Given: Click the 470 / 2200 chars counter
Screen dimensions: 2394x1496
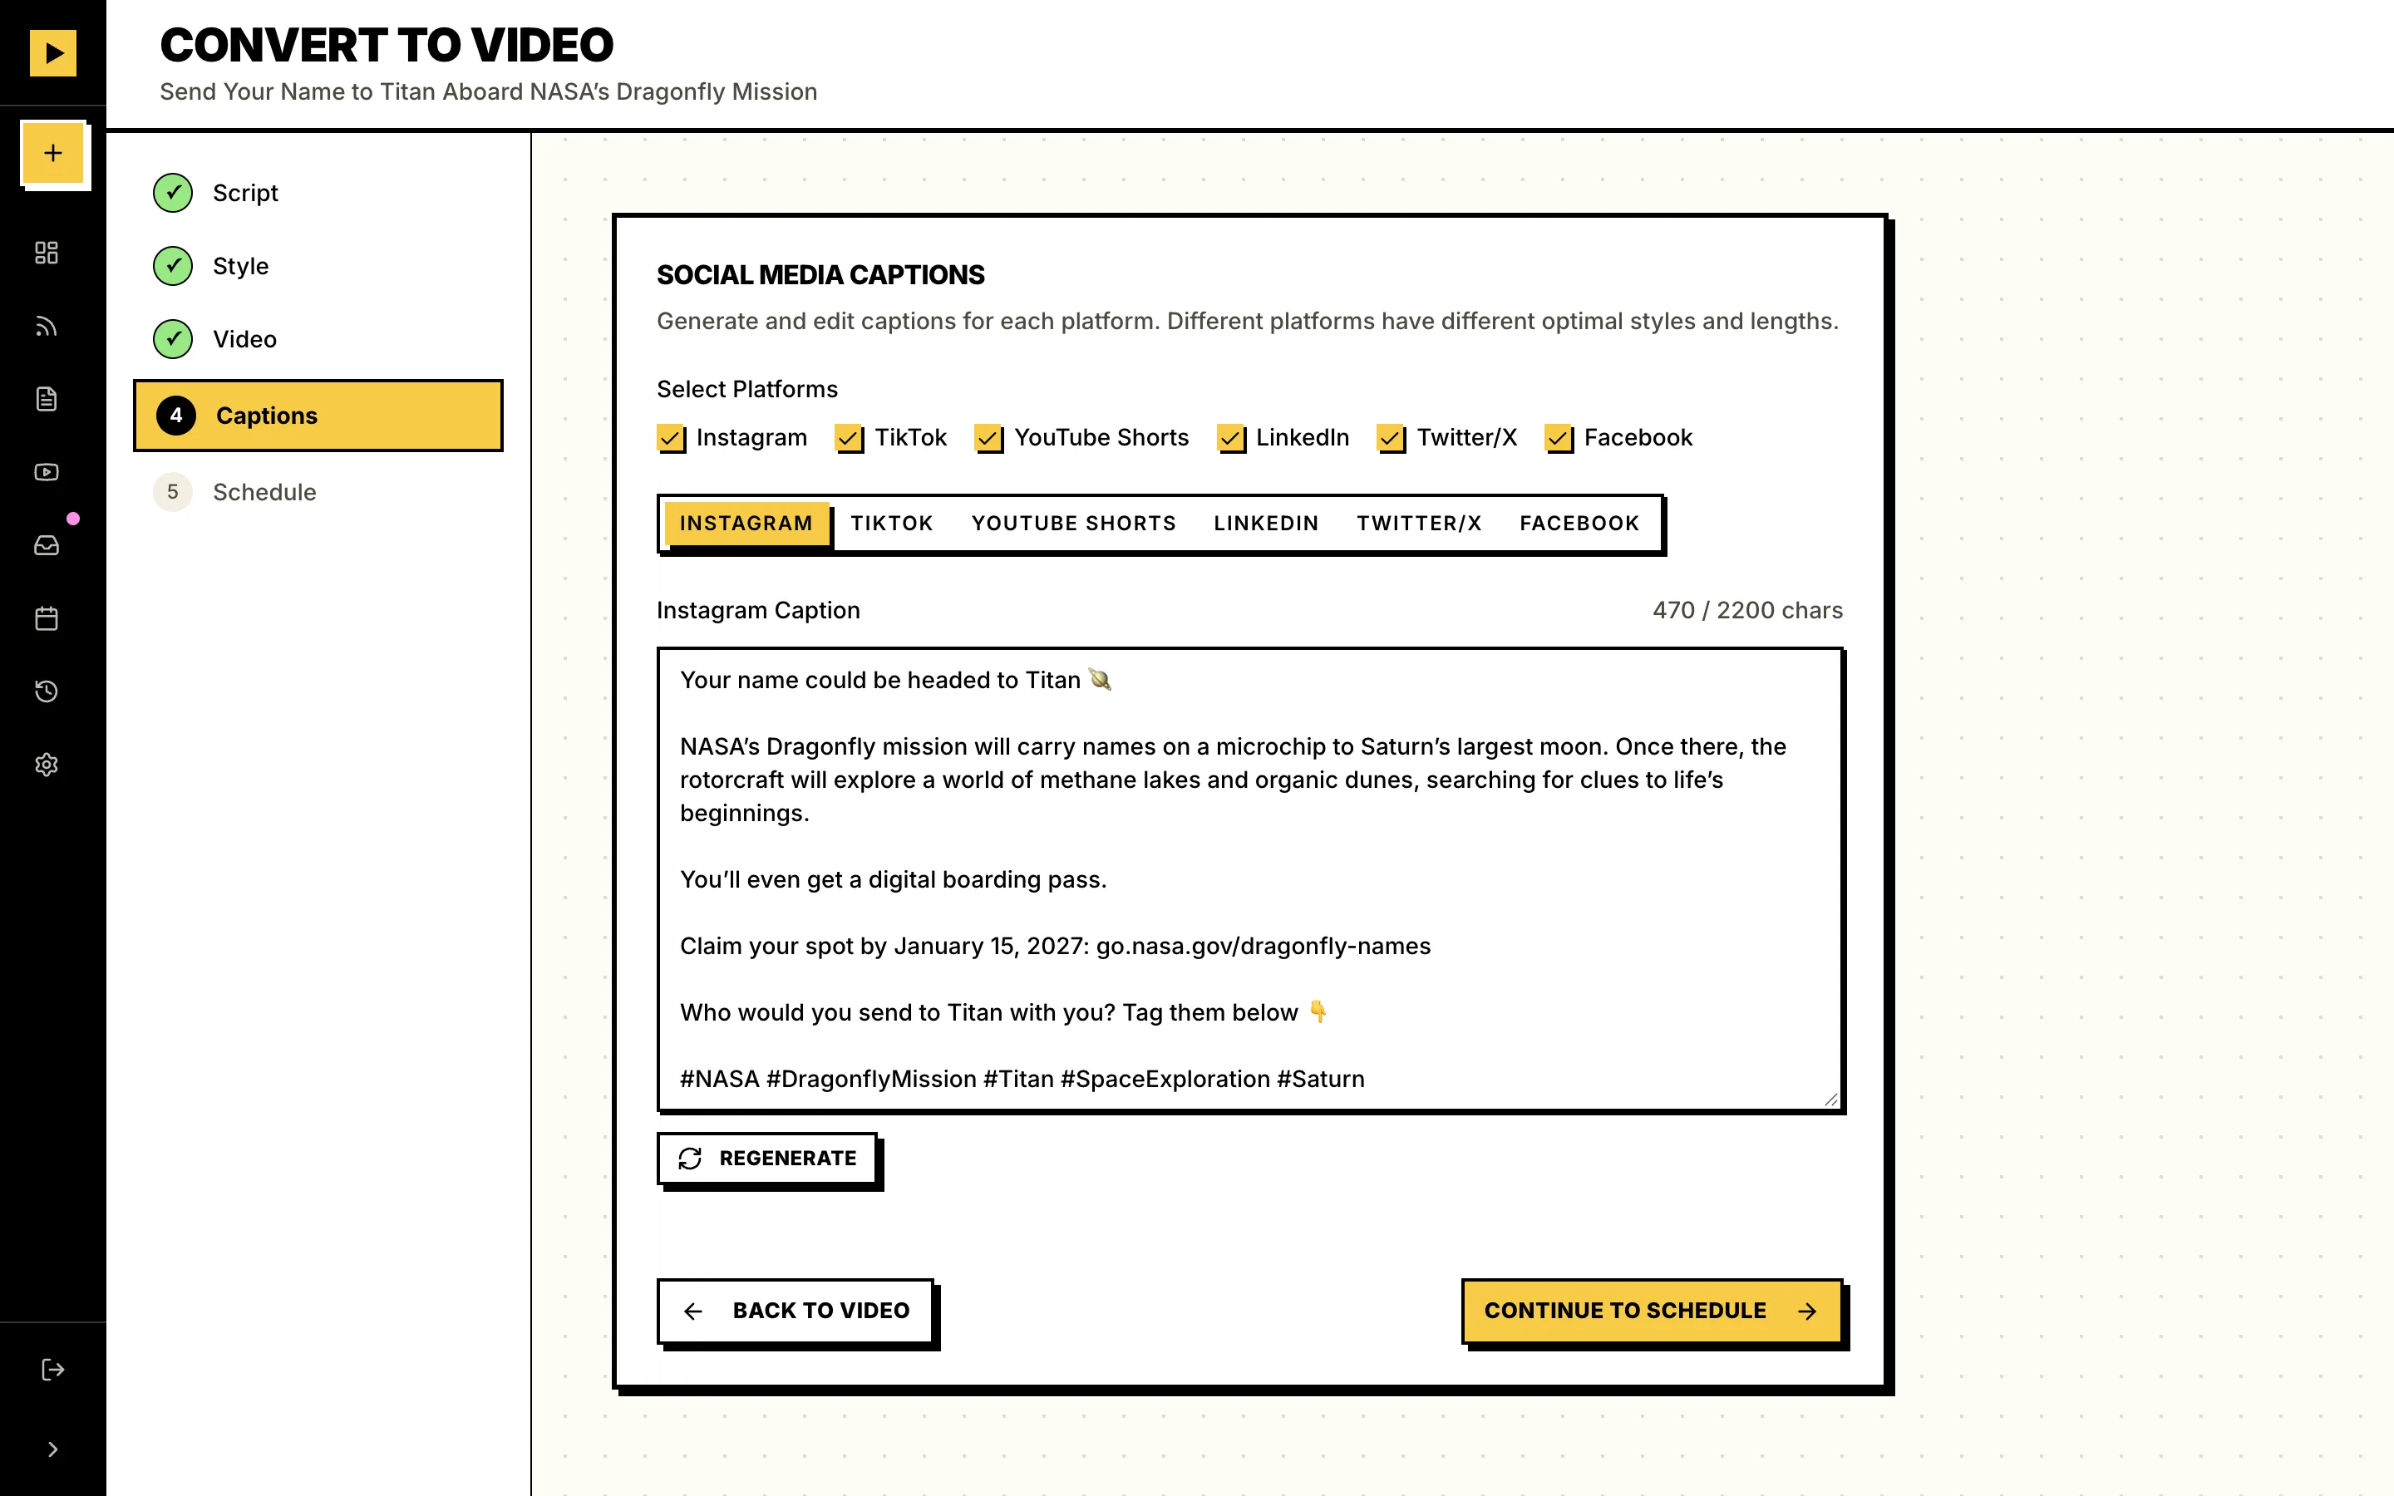Looking at the screenshot, I should [1747, 611].
